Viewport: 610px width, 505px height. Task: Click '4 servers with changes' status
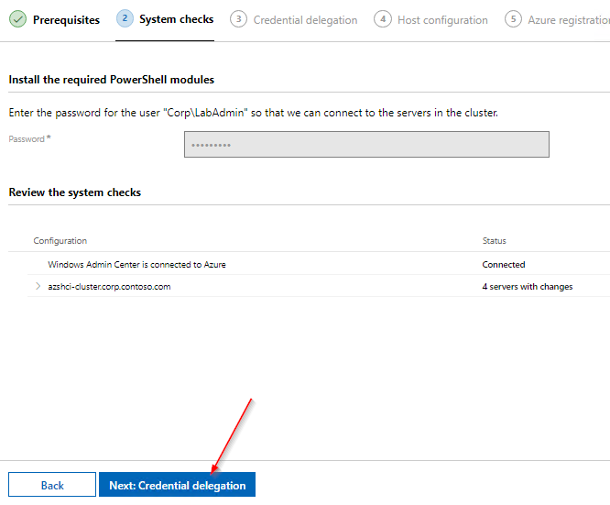click(528, 287)
